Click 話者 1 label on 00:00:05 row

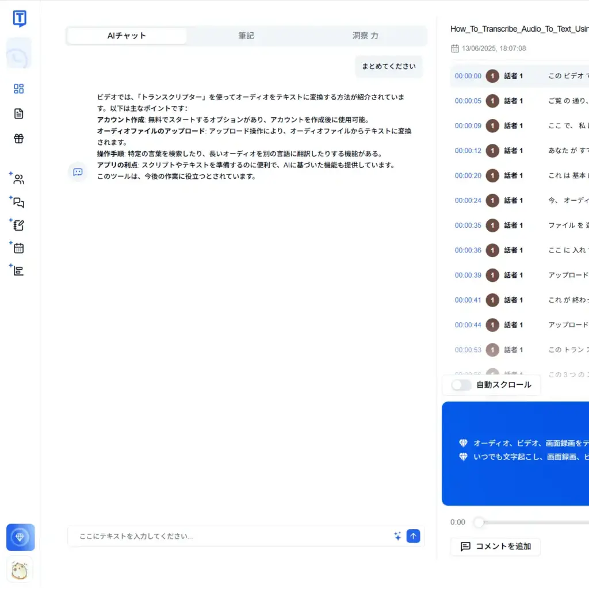pos(513,101)
